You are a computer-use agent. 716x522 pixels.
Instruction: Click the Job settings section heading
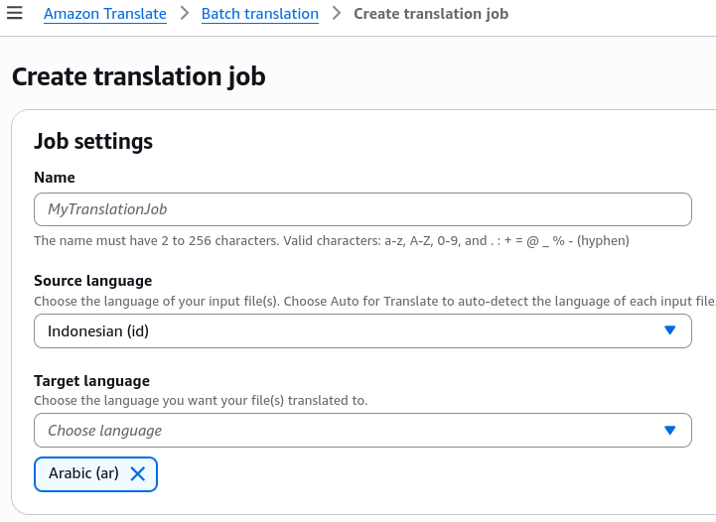point(93,141)
